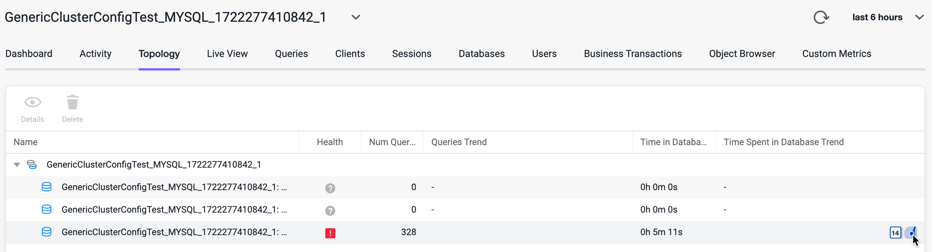Viewport: 932px width, 252px height.
Task: Click database icon of second child row
Action: tap(47, 209)
